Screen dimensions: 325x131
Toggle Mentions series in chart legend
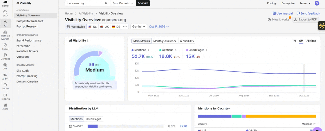139,50
